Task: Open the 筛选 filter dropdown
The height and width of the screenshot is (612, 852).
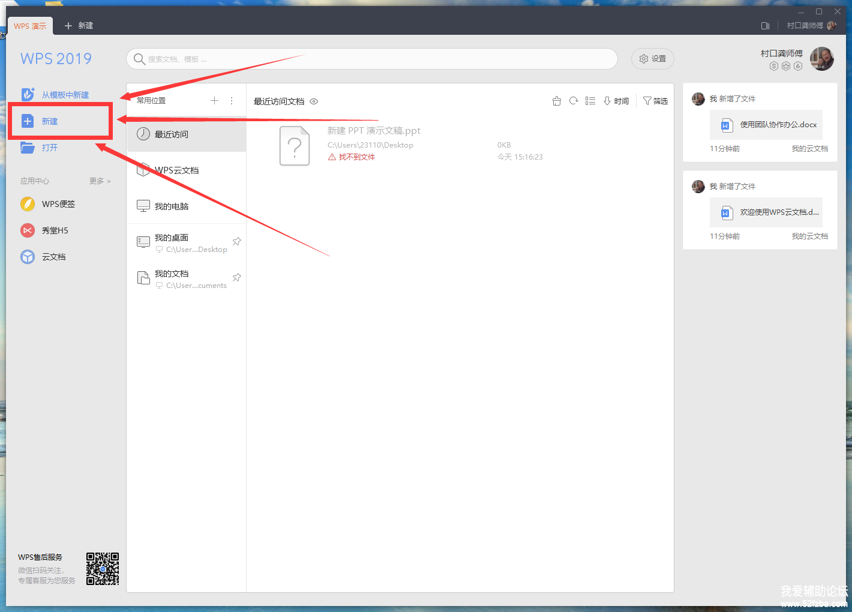Action: (x=655, y=101)
